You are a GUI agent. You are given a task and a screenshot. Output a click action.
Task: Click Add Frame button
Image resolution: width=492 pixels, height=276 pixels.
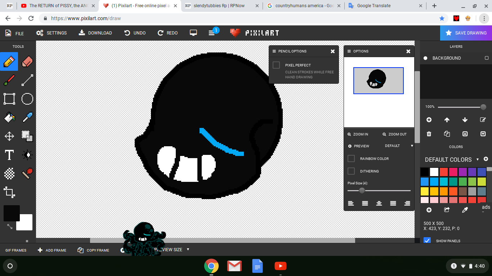(x=52, y=250)
